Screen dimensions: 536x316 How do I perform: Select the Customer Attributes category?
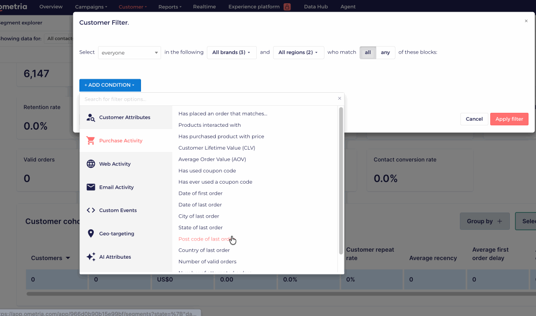coord(126,117)
